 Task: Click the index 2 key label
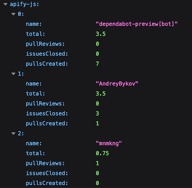[21, 134]
